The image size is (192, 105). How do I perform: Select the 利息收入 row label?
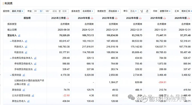[19, 47]
